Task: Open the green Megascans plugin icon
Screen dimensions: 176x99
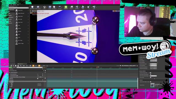Action: click(x=66, y=7)
